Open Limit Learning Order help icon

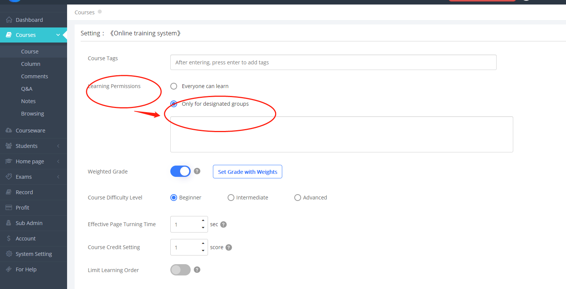(x=197, y=270)
